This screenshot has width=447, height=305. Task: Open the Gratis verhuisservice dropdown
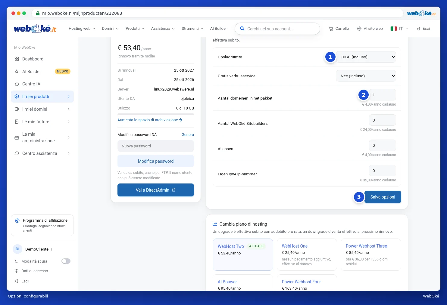point(366,76)
